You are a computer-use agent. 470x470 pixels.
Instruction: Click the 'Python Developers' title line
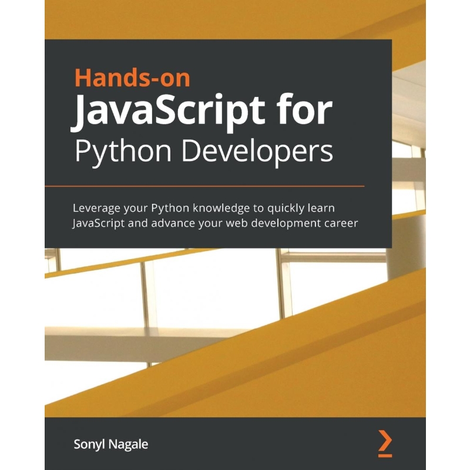204,152
